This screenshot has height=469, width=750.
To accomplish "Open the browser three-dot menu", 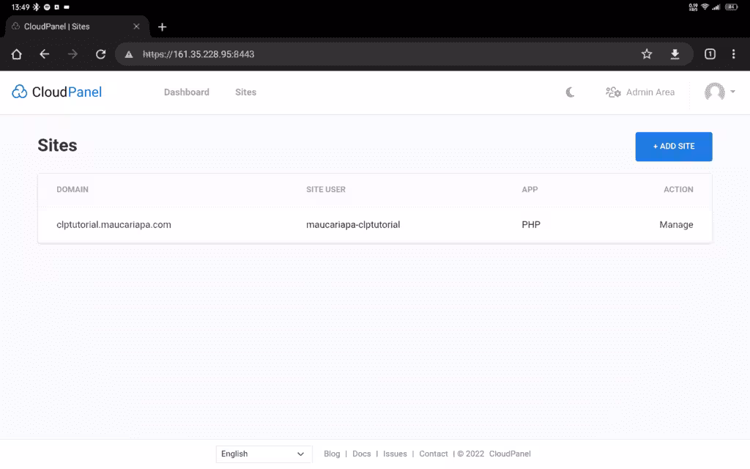I will click(x=733, y=54).
